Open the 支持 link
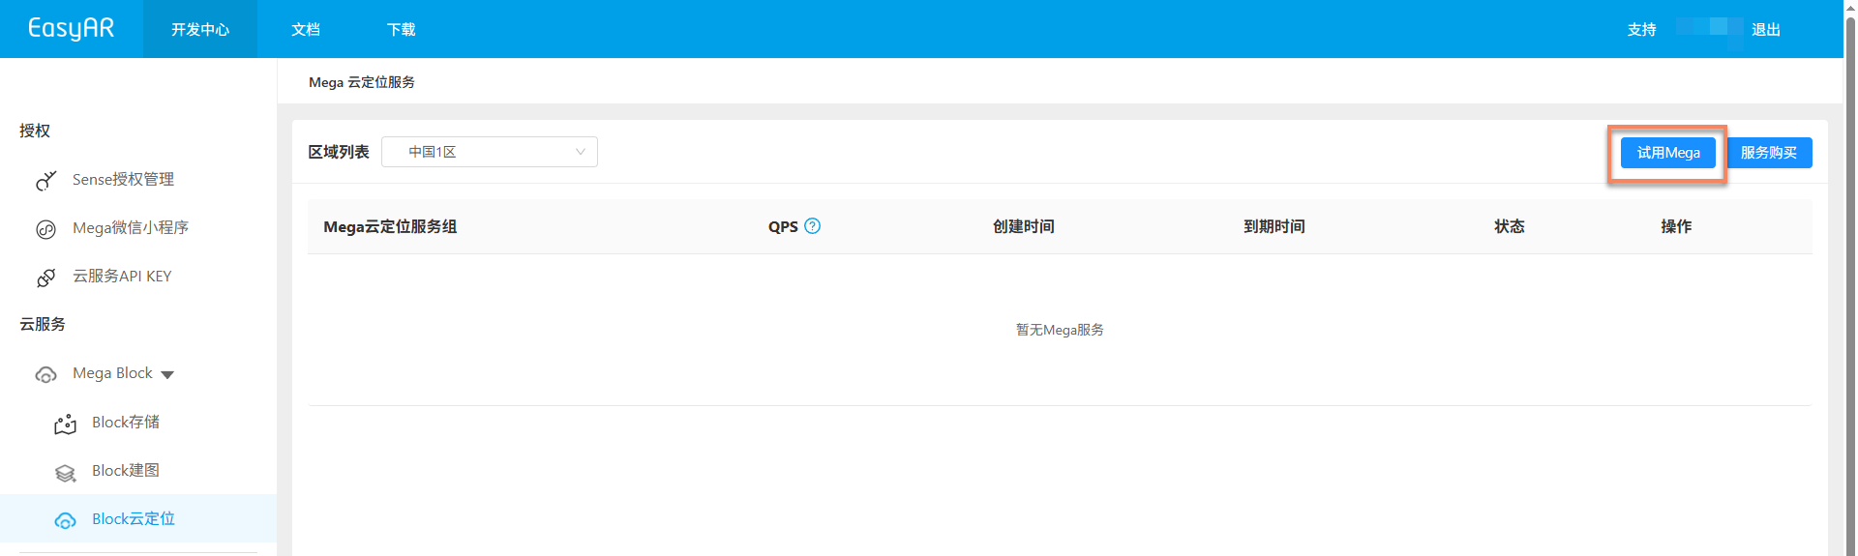Viewport: 1858px width, 556px height. click(1641, 29)
